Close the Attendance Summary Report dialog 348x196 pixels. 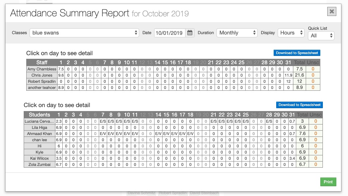332,12
